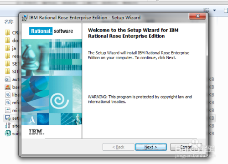Click the copyright WARNING text
Image resolution: width=228 pixels, height=164 pixels.
click(140, 99)
